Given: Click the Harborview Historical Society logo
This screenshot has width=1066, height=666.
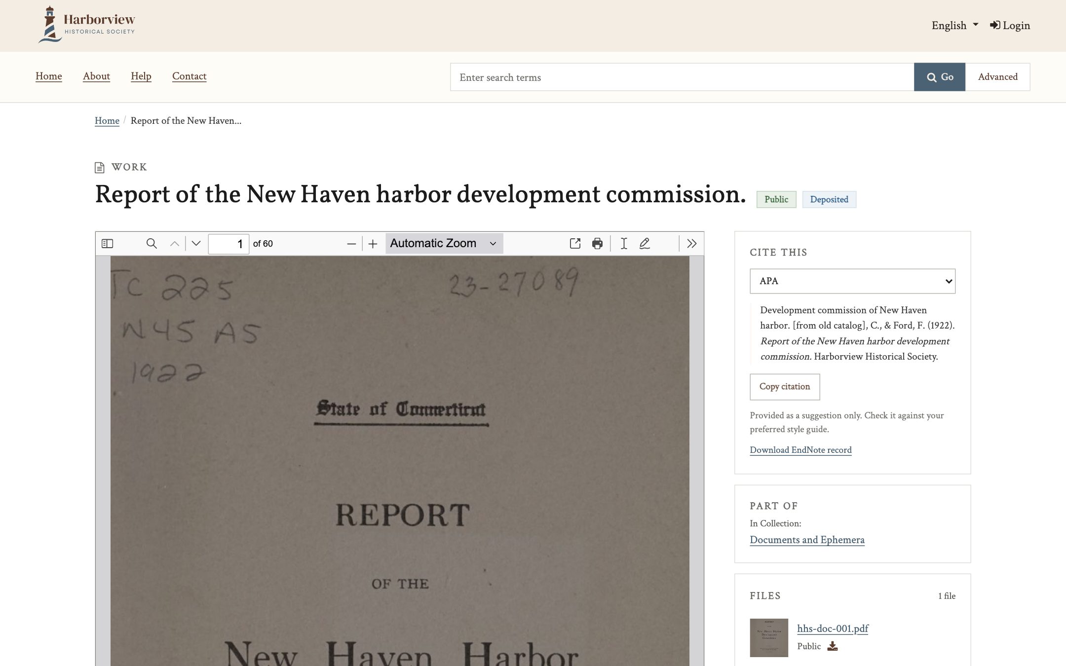Looking at the screenshot, I should (87, 25).
